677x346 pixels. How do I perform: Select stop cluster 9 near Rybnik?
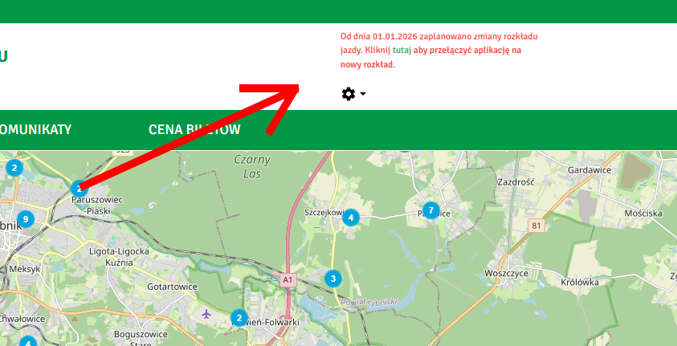pyautogui.click(x=26, y=219)
